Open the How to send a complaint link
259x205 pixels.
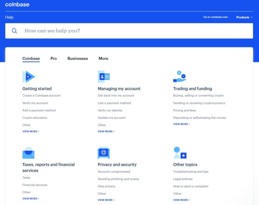point(190,186)
